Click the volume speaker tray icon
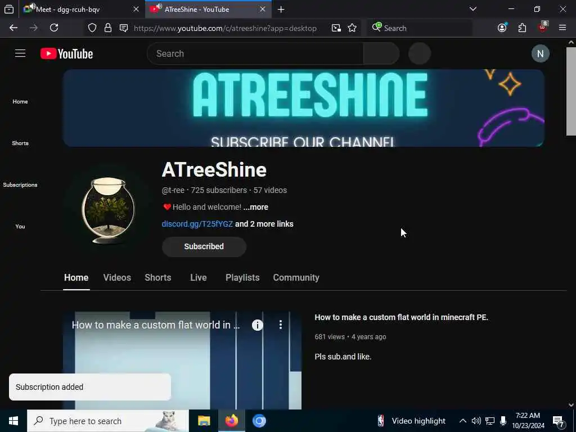Image resolution: width=576 pixels, height=432 pixels. coord(476,421)
